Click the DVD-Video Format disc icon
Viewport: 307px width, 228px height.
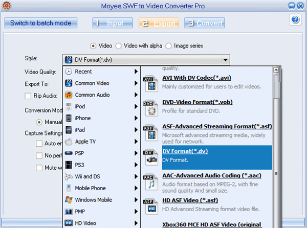pos(150,108)
